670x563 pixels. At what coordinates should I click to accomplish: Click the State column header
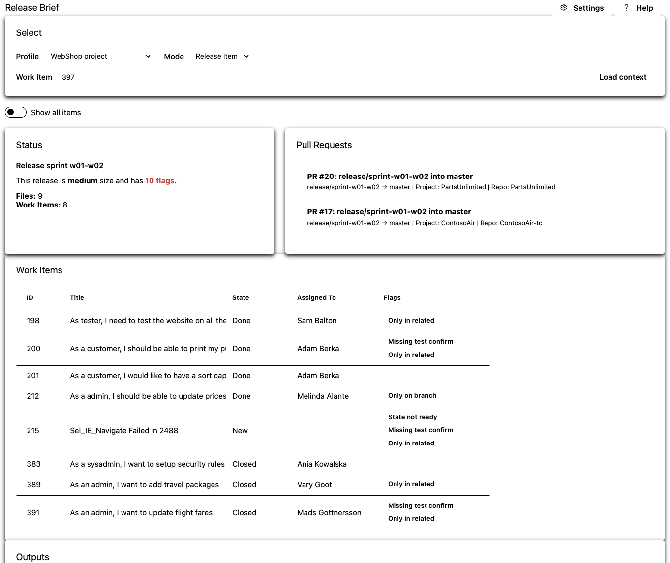241,297
